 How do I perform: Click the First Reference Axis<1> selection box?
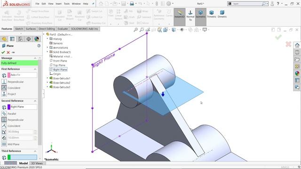(22, 75)
